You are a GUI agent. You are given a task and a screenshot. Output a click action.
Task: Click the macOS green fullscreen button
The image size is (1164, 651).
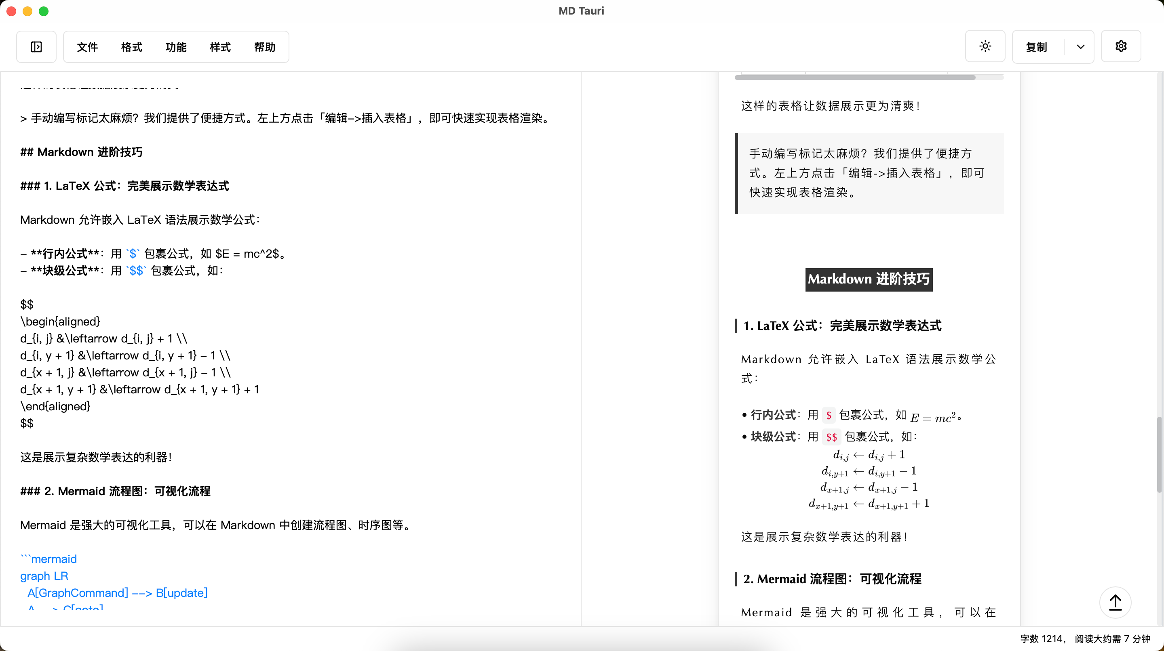[44, 11]
